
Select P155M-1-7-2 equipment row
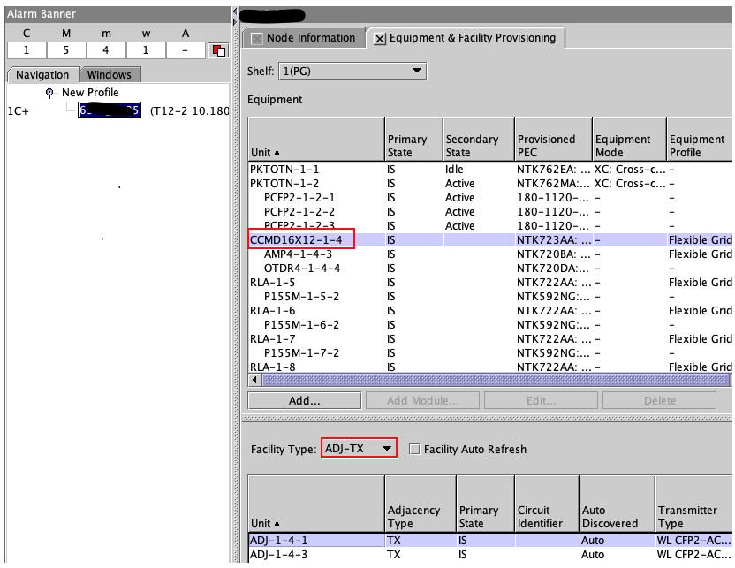pyautogui.click(x=490, y=352)
